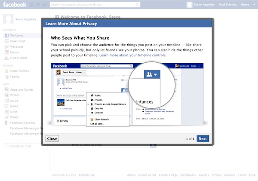
Task: Open Events in the sidebar
Action: 15,52
